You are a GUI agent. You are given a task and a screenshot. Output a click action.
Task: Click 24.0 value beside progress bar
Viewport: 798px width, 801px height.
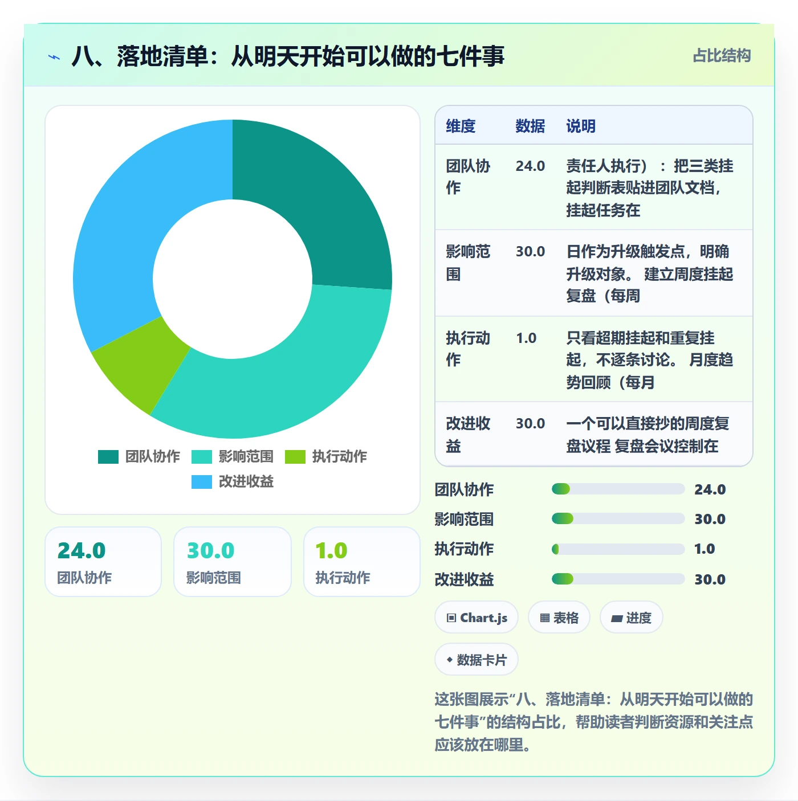click(710, 489)
